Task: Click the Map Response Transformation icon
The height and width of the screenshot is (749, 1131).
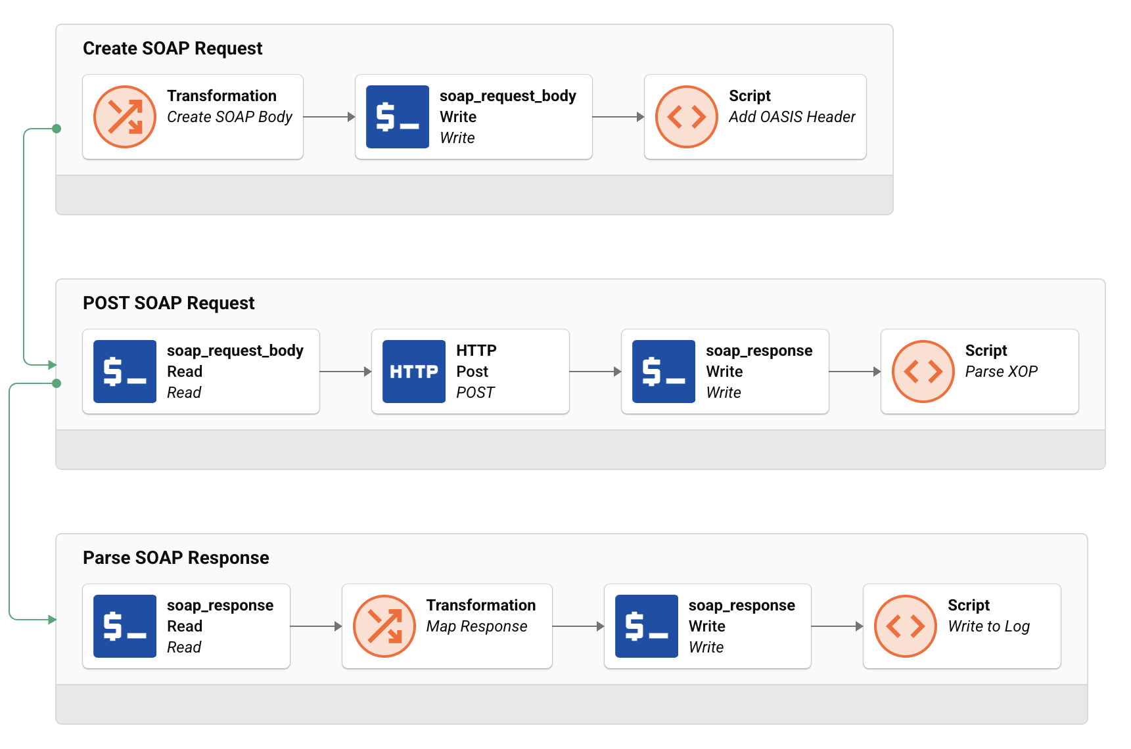Action: [384, 626]
